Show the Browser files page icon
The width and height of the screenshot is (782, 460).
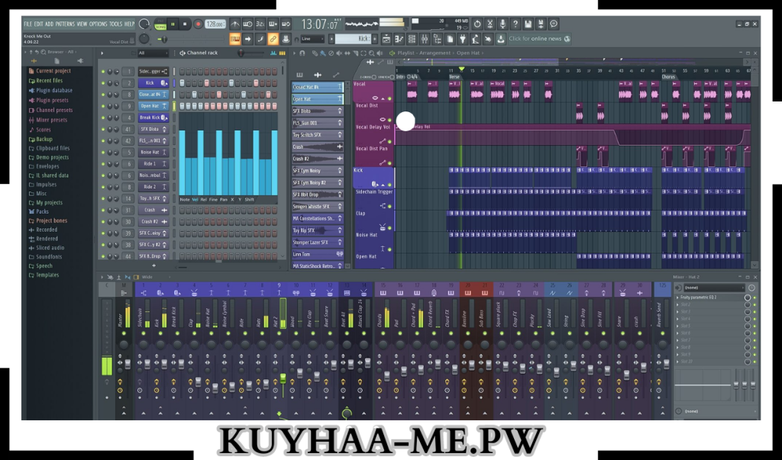click(x=57, y=61)
